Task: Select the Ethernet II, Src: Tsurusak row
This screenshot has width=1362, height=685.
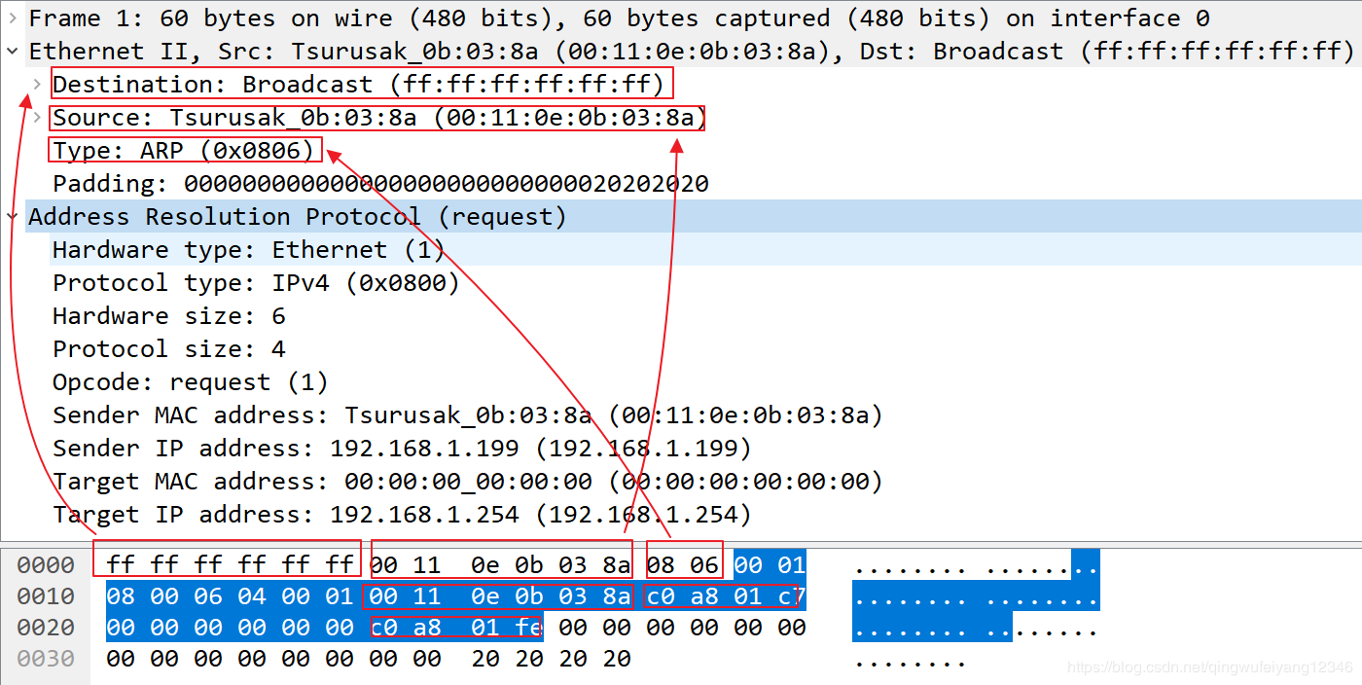Action: (x=681, y=51)
